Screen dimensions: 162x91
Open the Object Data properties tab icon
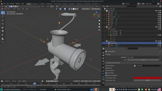[103, 79]
